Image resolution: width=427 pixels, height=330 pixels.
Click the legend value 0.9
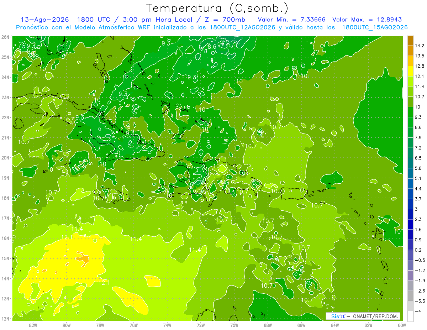[418, 240]
